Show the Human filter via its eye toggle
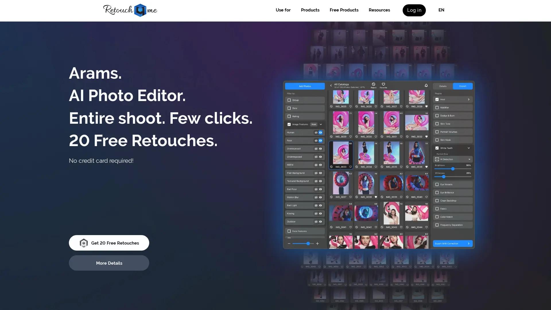 321,132
